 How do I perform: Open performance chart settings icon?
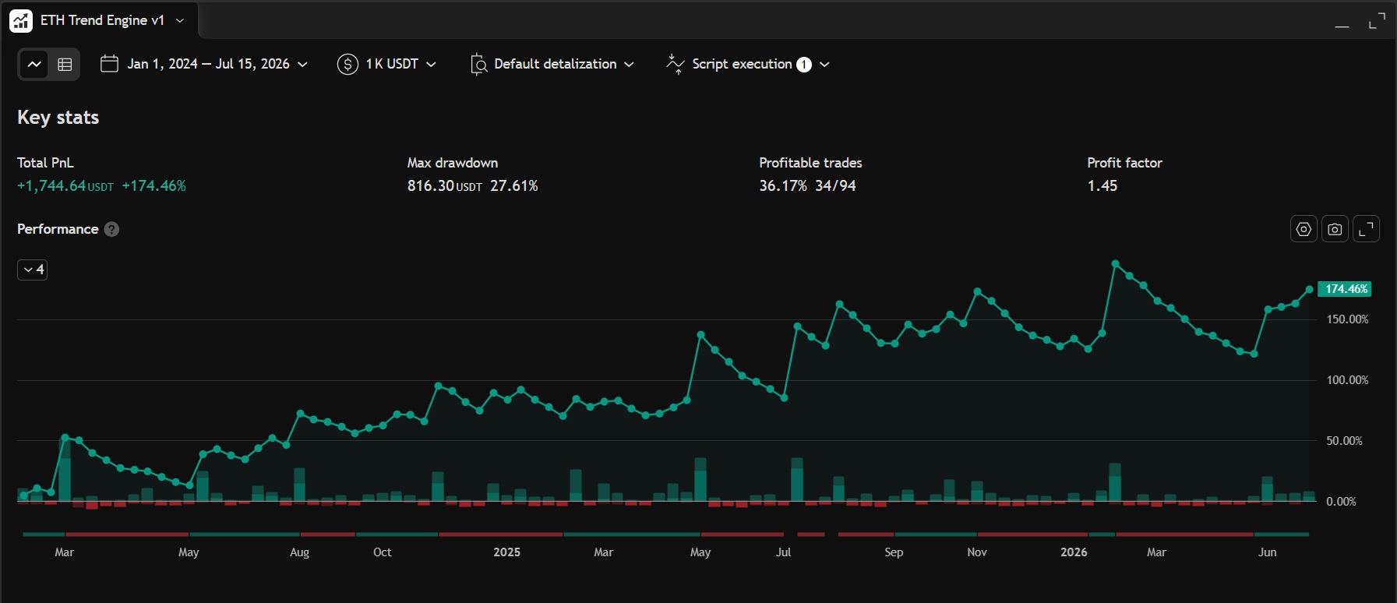(x=1304, y=229)
